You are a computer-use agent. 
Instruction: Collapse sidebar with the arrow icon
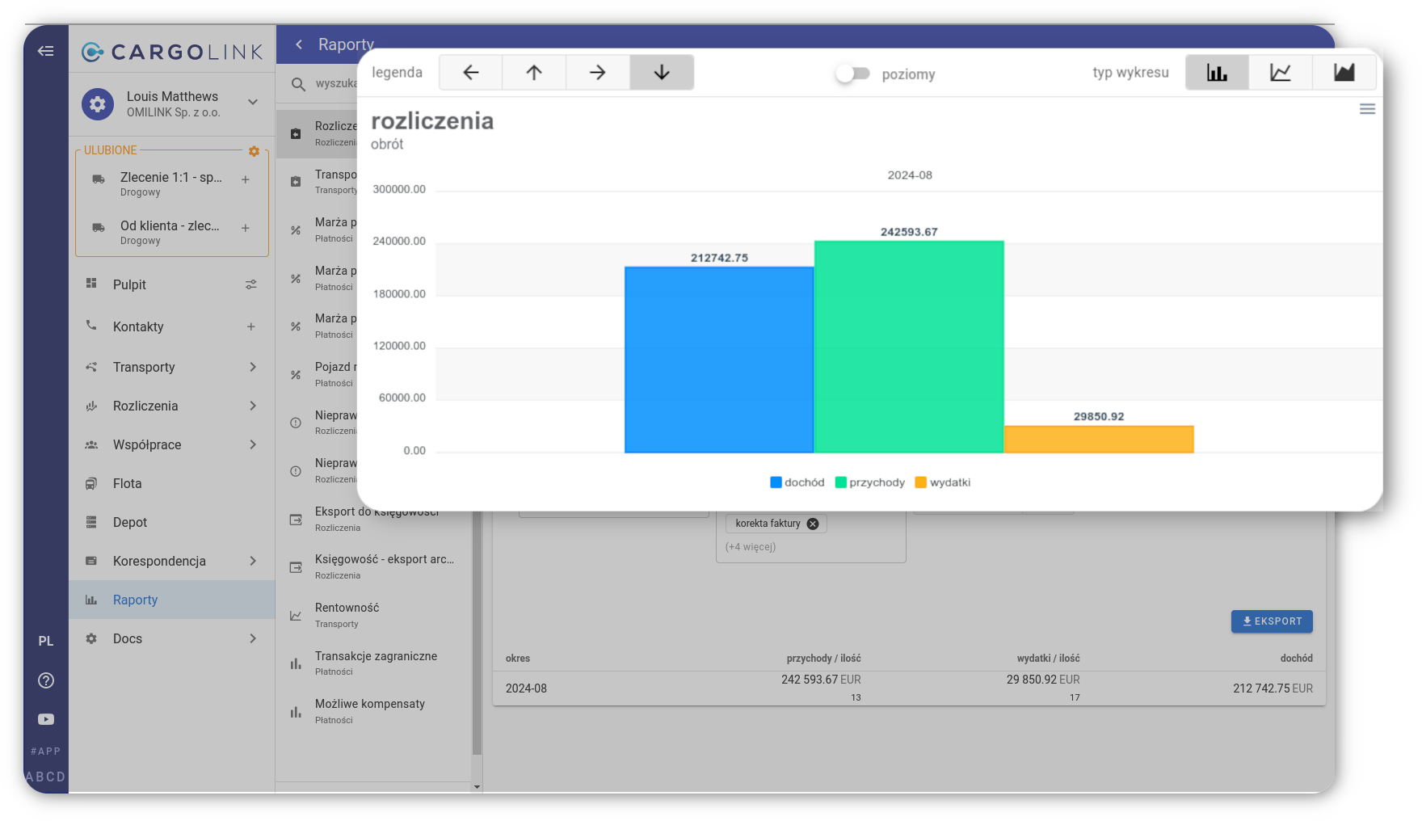(46, 51)
